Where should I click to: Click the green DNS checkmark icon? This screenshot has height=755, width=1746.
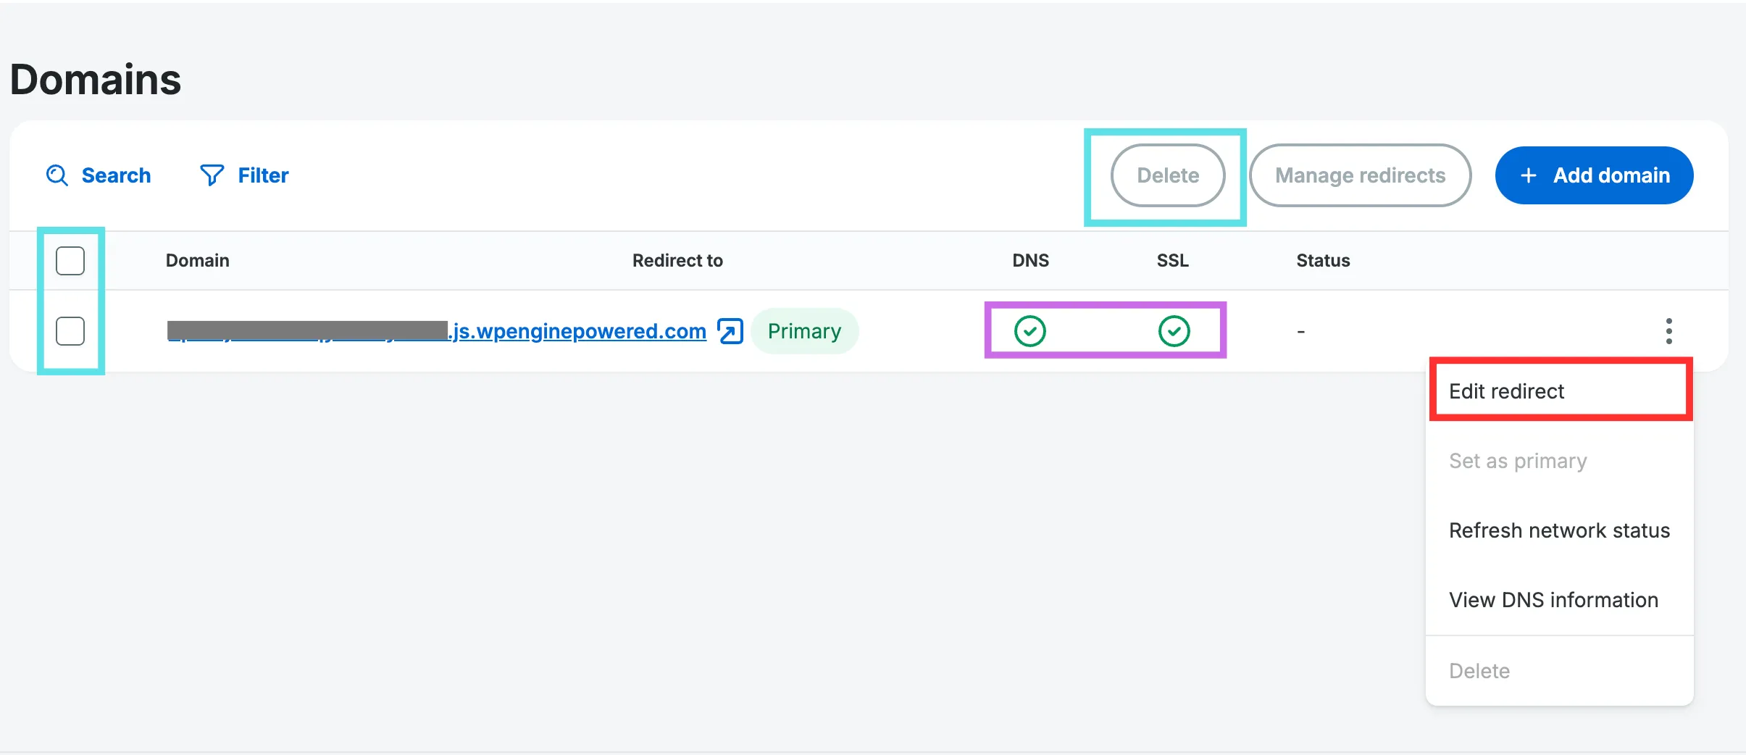[x=1029, y=330]
